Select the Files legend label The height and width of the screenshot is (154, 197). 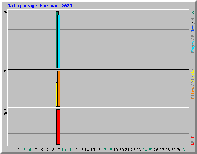192,31
